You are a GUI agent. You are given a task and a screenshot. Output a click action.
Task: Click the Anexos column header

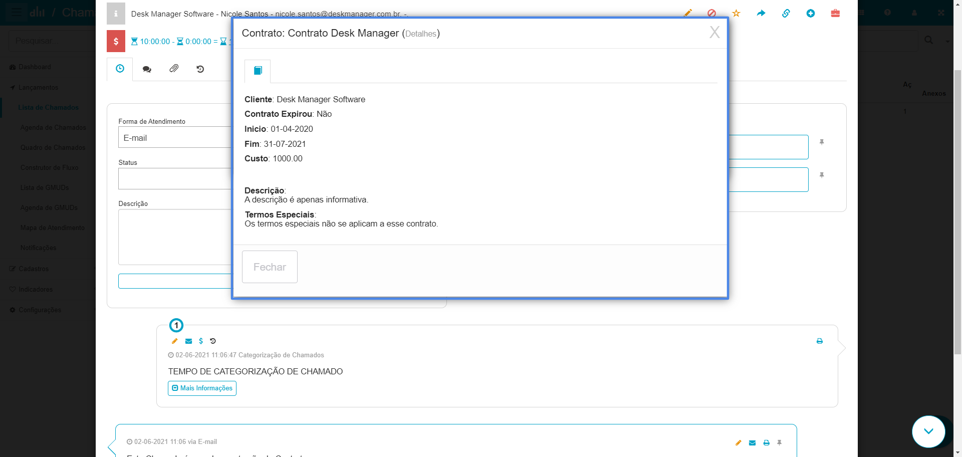tap(934, 94)
